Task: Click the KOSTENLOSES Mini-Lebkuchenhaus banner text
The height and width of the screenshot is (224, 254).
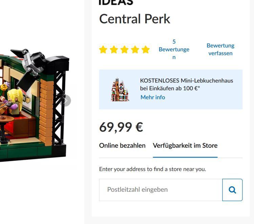Action: (x=187, y=84)
